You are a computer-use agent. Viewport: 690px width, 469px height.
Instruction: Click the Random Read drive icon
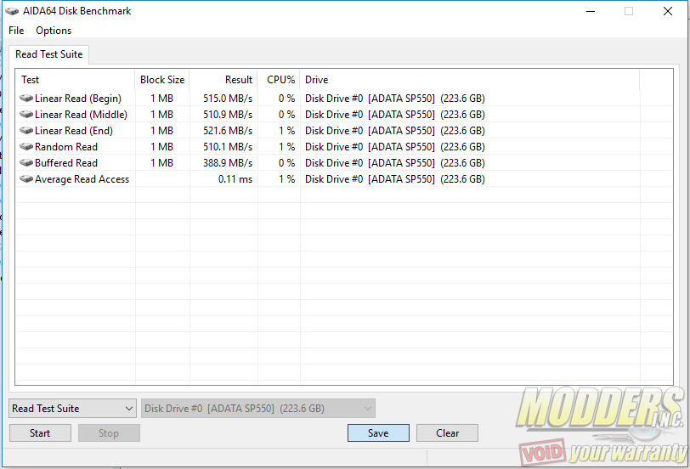coord(26,146)
